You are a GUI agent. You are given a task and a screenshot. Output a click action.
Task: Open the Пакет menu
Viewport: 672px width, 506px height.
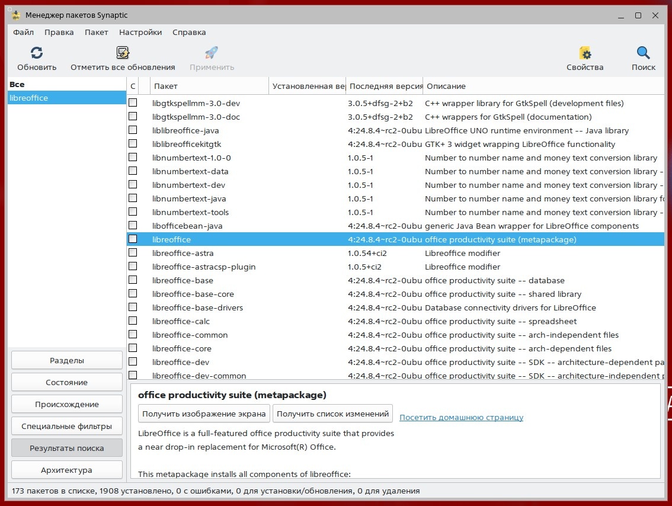tap(97, 32)
